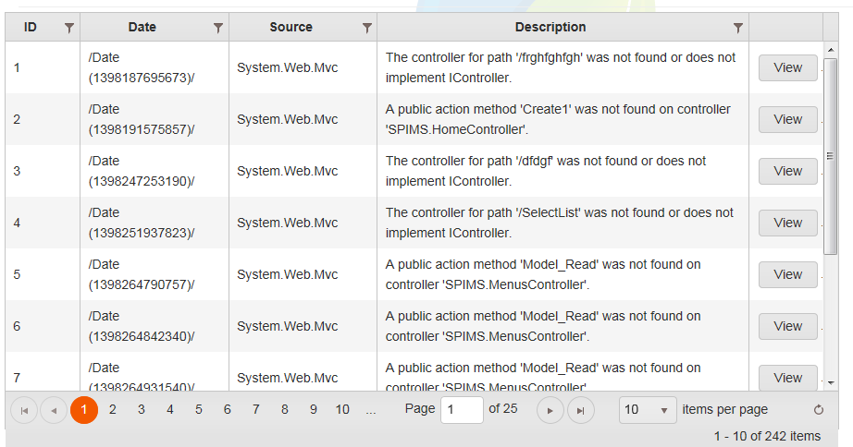Viewport: 853px width, 447px height.
Task: Open the Description column filter icon
Action: pos(738,28)
